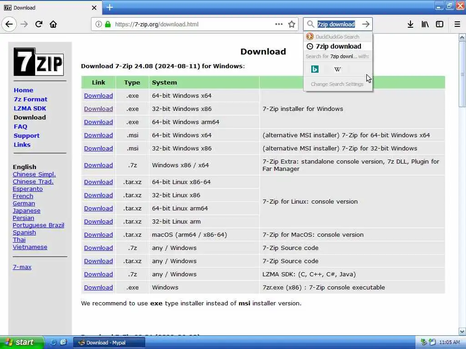The image size is (466, 349).
Task: Open the hamburger application menu
Action: (457, 24)
